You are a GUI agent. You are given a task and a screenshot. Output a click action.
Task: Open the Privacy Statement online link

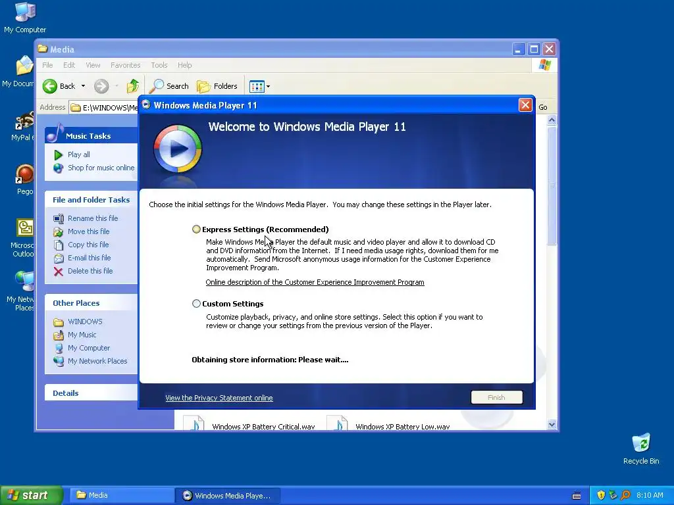219,398
